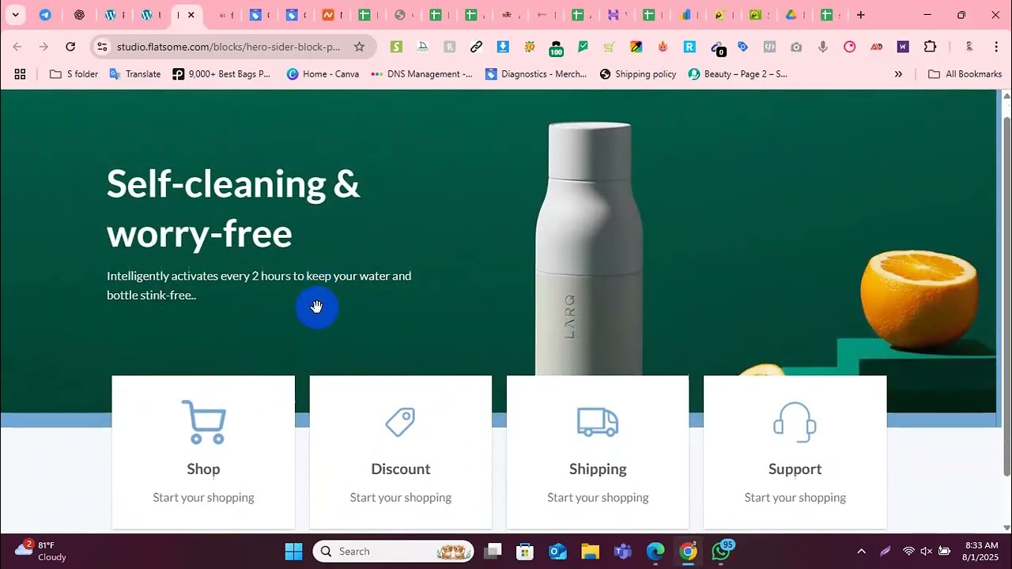Bookmark this page with the star icon

coord(359,47)
